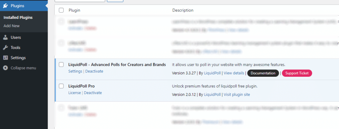Click the 'It allows user to poll' description
339x129 pixels.
point(229,64)
